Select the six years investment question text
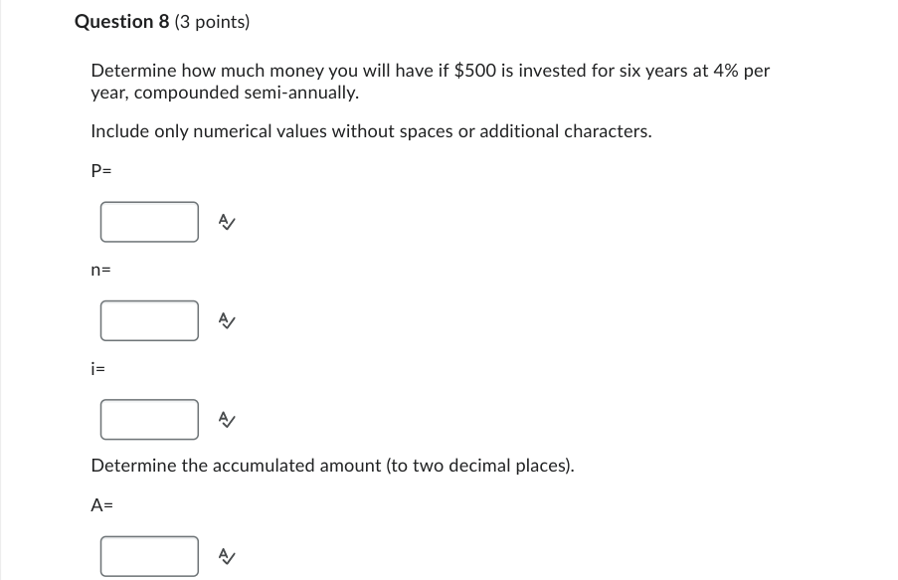 tap(430, 81)
